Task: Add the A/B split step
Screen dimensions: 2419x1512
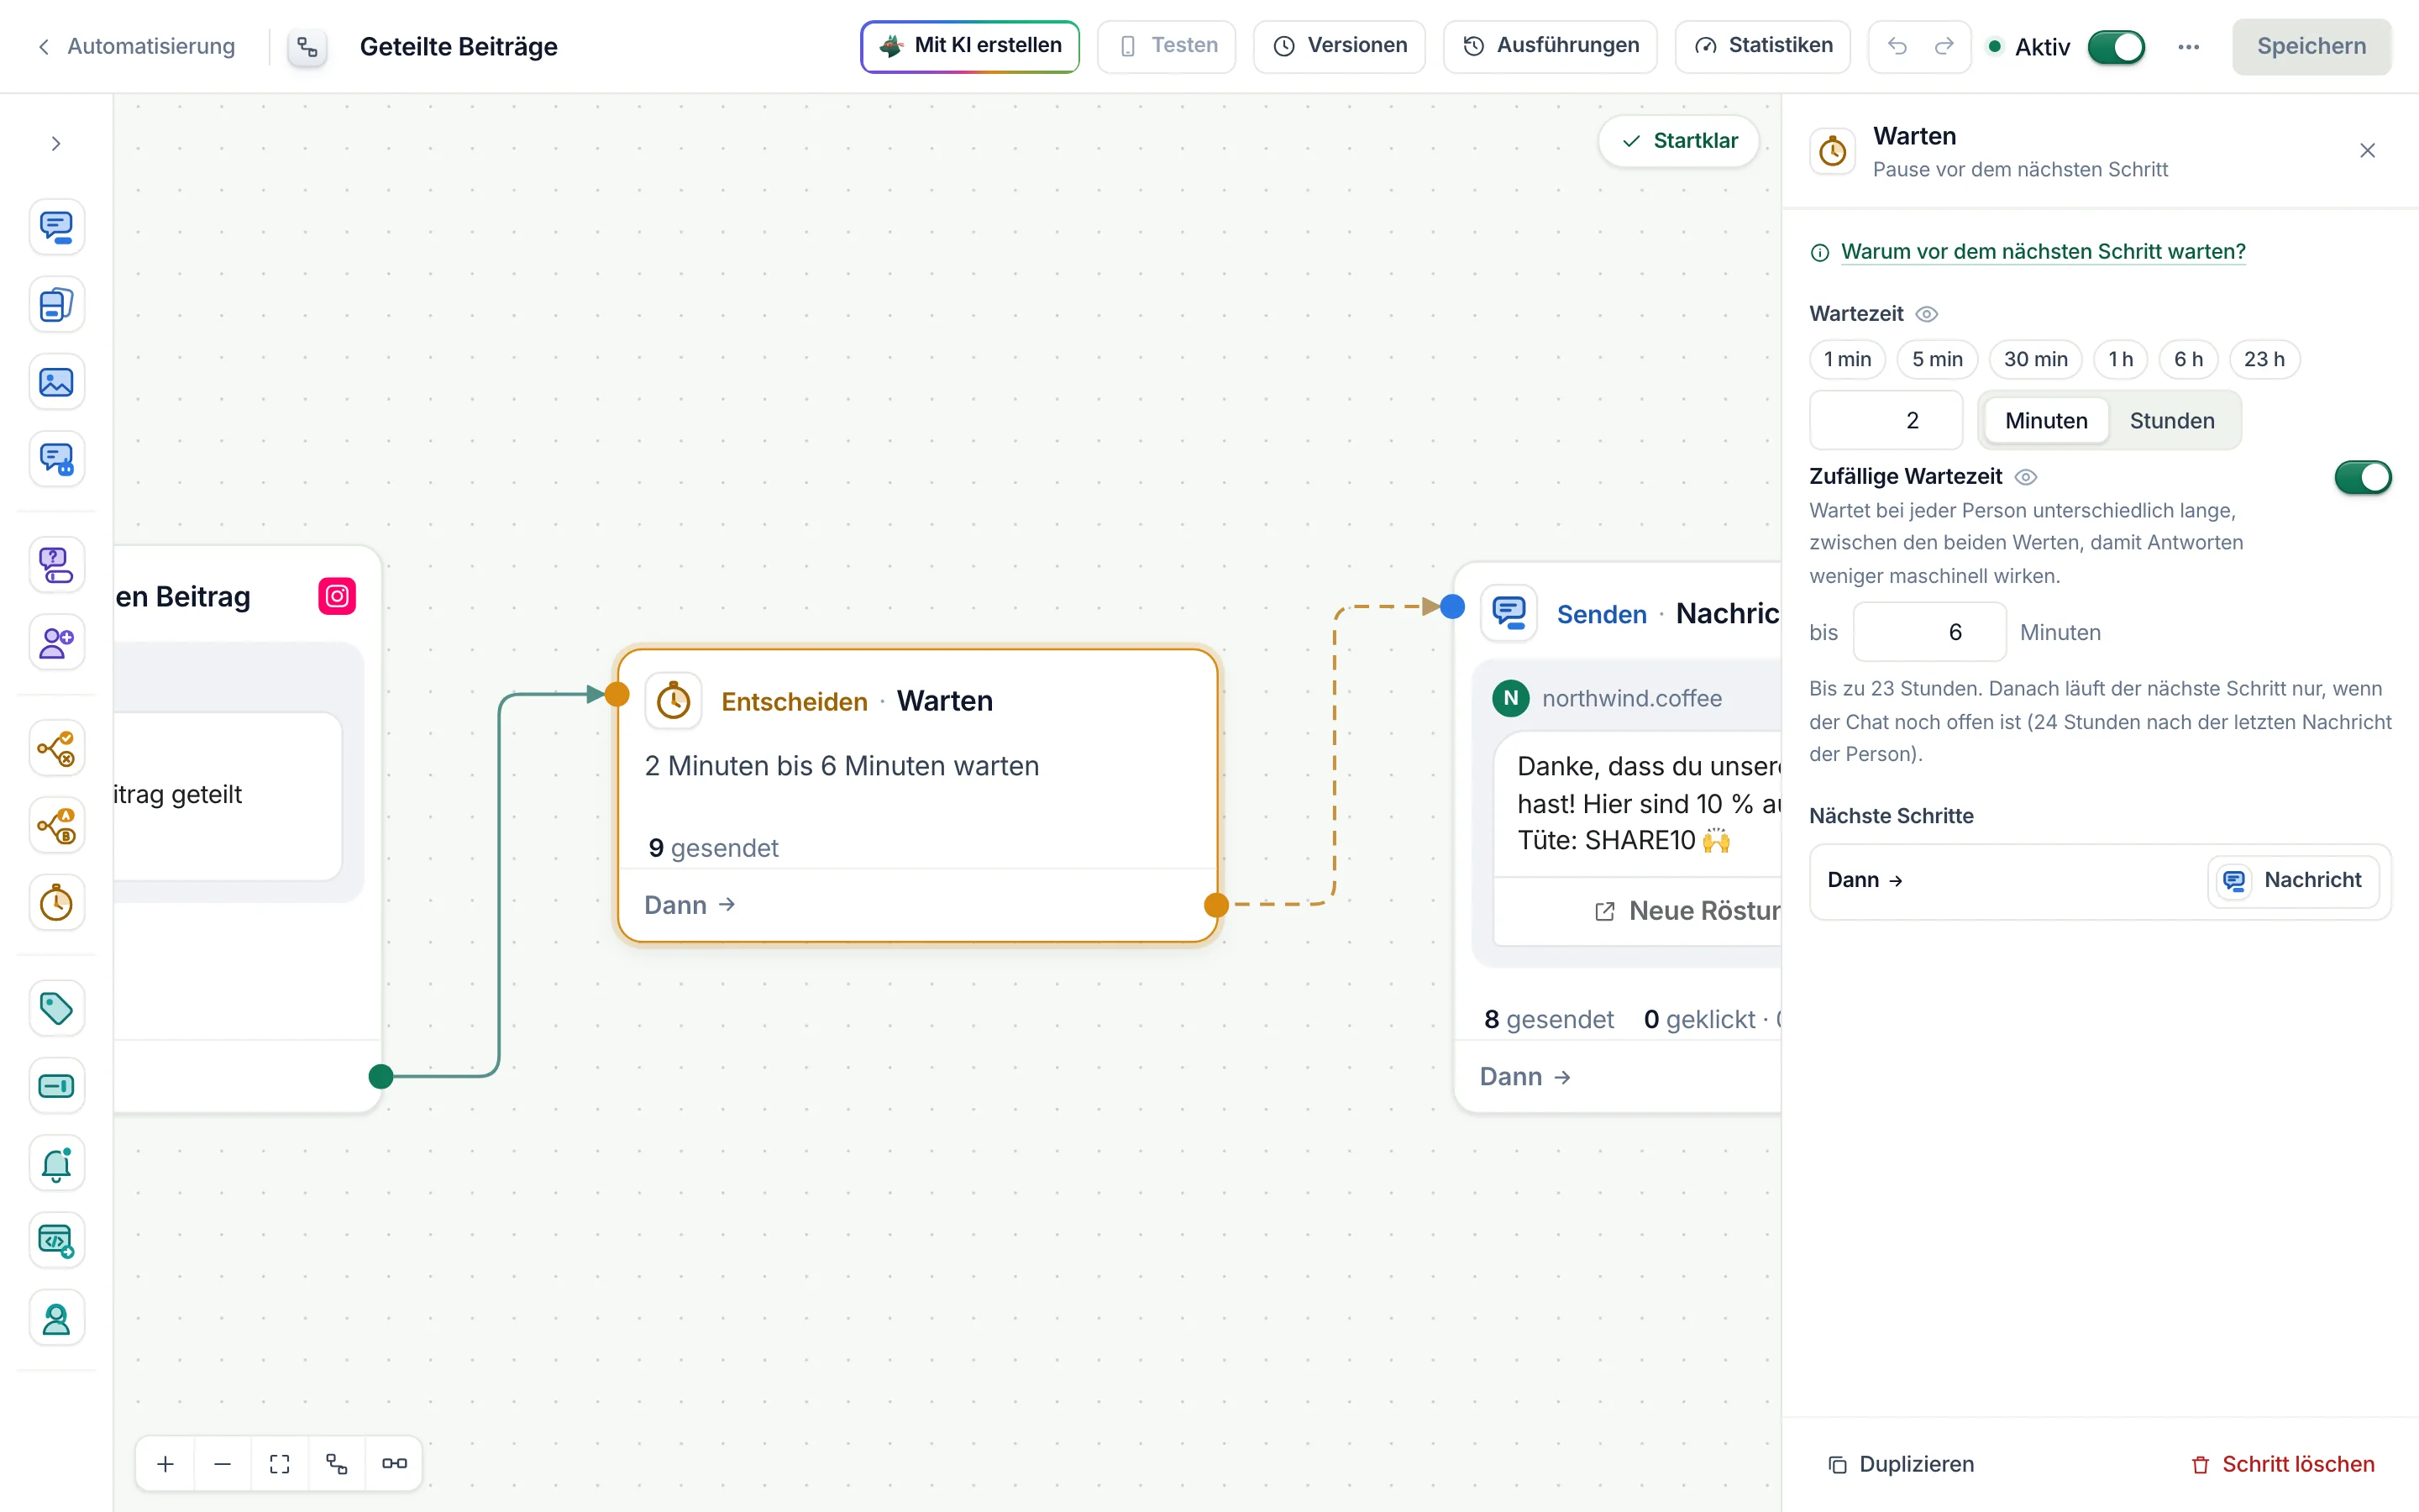Action: click(x=56, y=825)
